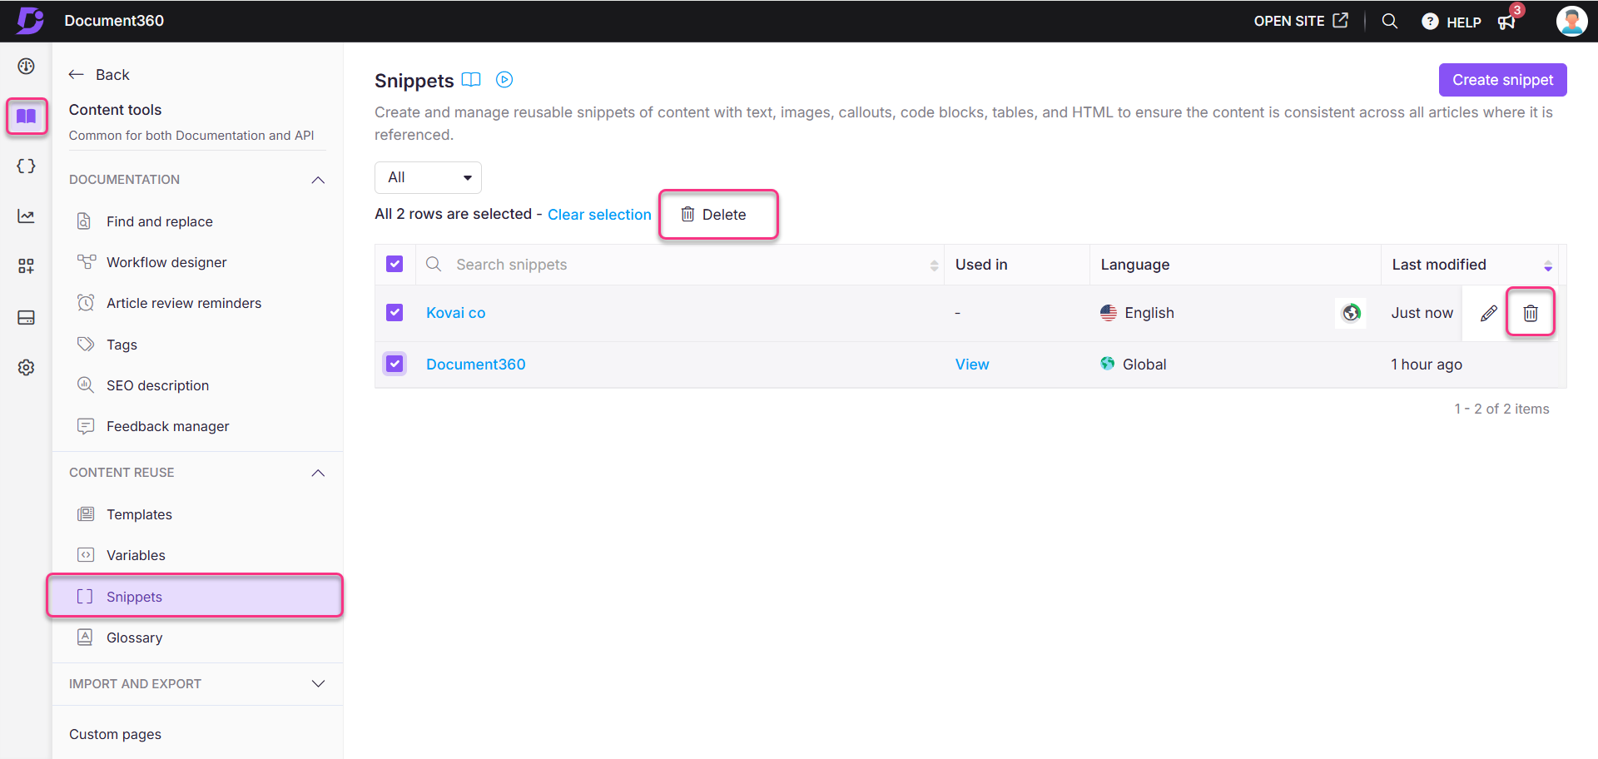
Task: Click the Templates icon
Action: (x=86, y=514)
